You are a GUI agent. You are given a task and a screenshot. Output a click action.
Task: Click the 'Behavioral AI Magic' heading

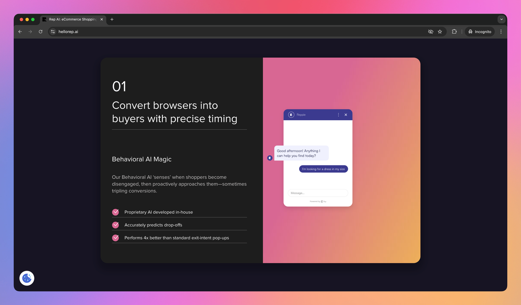click(x=142, y=159)
